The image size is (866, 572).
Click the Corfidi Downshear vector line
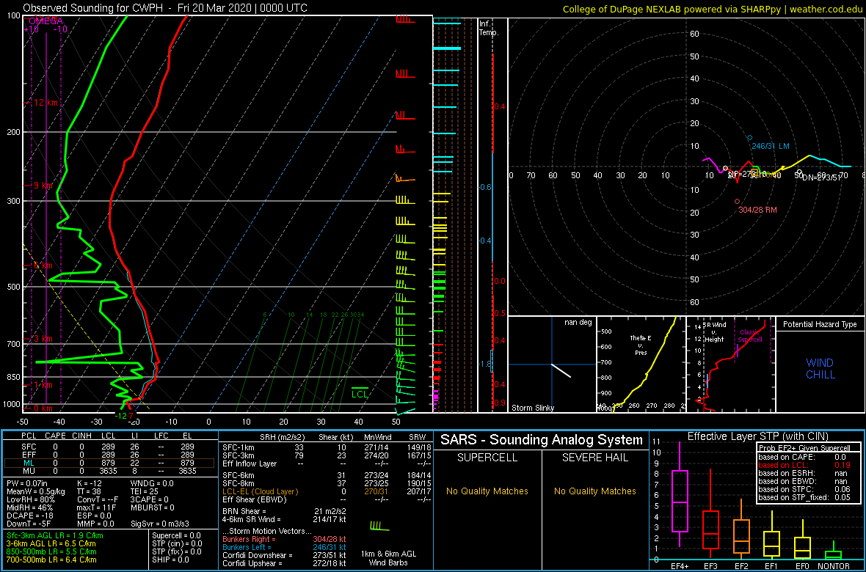click(x=284, y=555)
